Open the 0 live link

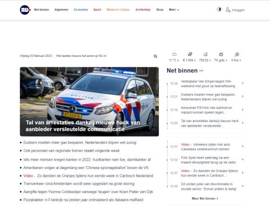click(x=236, y=60)
